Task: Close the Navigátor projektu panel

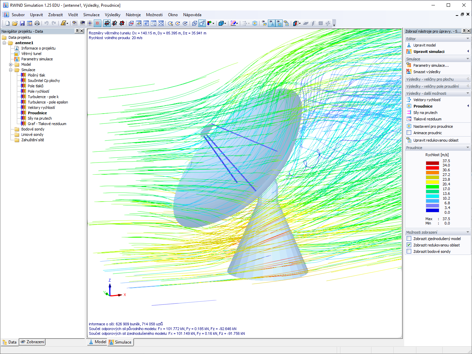Action: pyautogui.click(x=82, y=31)
